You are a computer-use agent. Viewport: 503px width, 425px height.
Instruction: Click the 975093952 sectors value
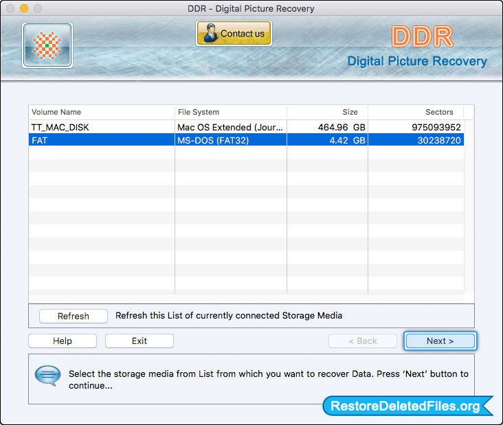pos(436,127)
